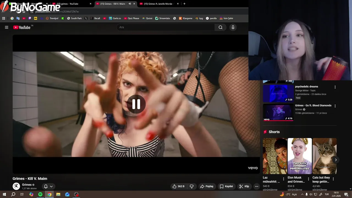Open the Laz müteahhit short thumbnail
This screenshot has width=352, height=198.
(275, 156)
